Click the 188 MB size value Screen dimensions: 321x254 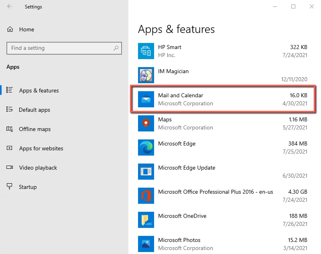click(298, 216)
